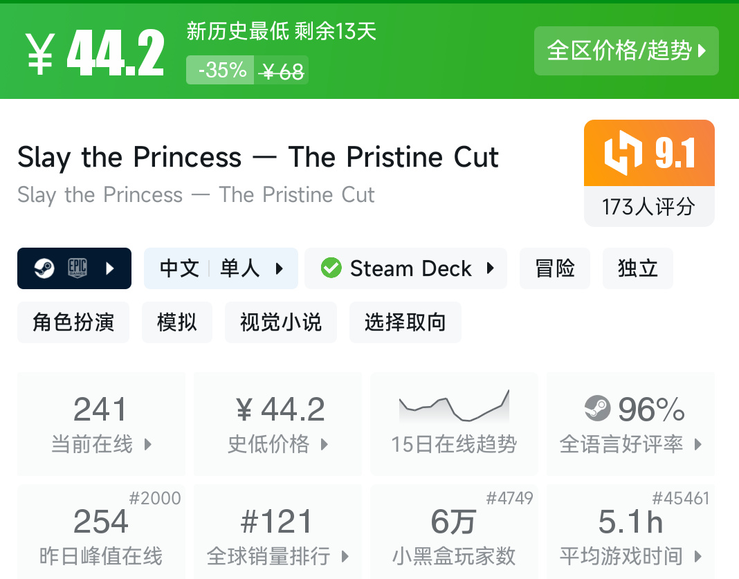Click the Steam icon beside the 96% rating
This screenshot has height=579, width=739.
pos(597,409)
